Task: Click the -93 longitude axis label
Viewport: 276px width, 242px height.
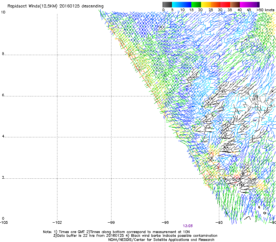Action: point(219,223)
